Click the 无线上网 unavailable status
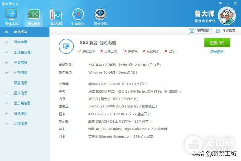The width and height of the screenshot is (241, 161). (x=109, y=51)
